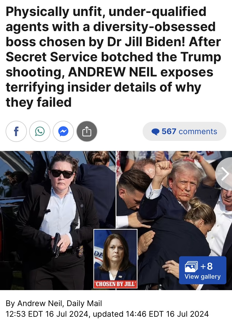This screenshot has height=324, width=232.
Task: Click the +8 gallery photo count
Action: tap(207, 266)
